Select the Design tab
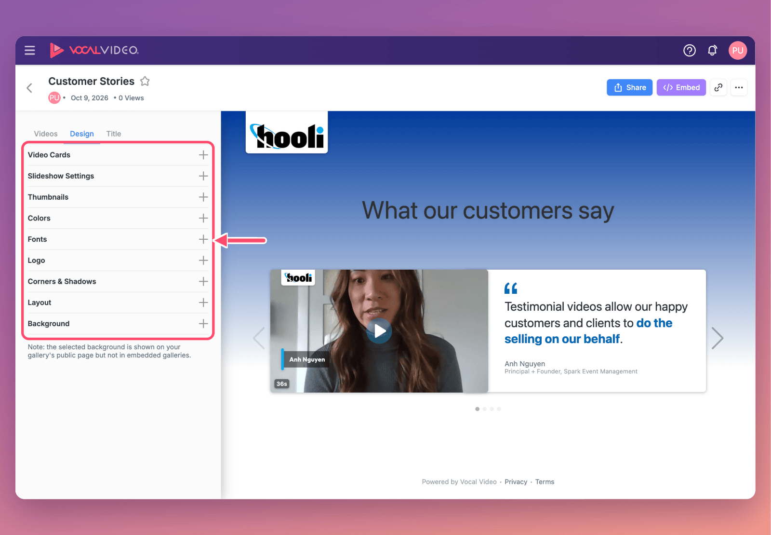 82,134
